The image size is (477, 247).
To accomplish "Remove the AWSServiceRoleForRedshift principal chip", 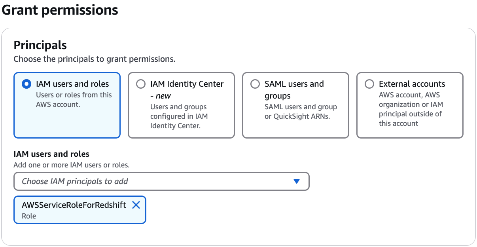I will coord(136,205).
